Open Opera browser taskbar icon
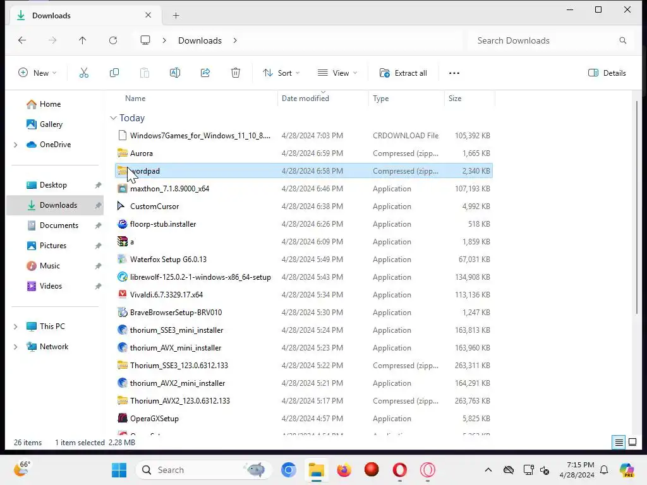The height and width of the screenshot is (485, 647). point(399,470)
